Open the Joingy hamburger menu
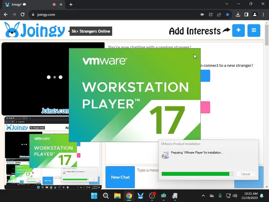The height and width of the screenshot is (202, 269). coord(254,31)
